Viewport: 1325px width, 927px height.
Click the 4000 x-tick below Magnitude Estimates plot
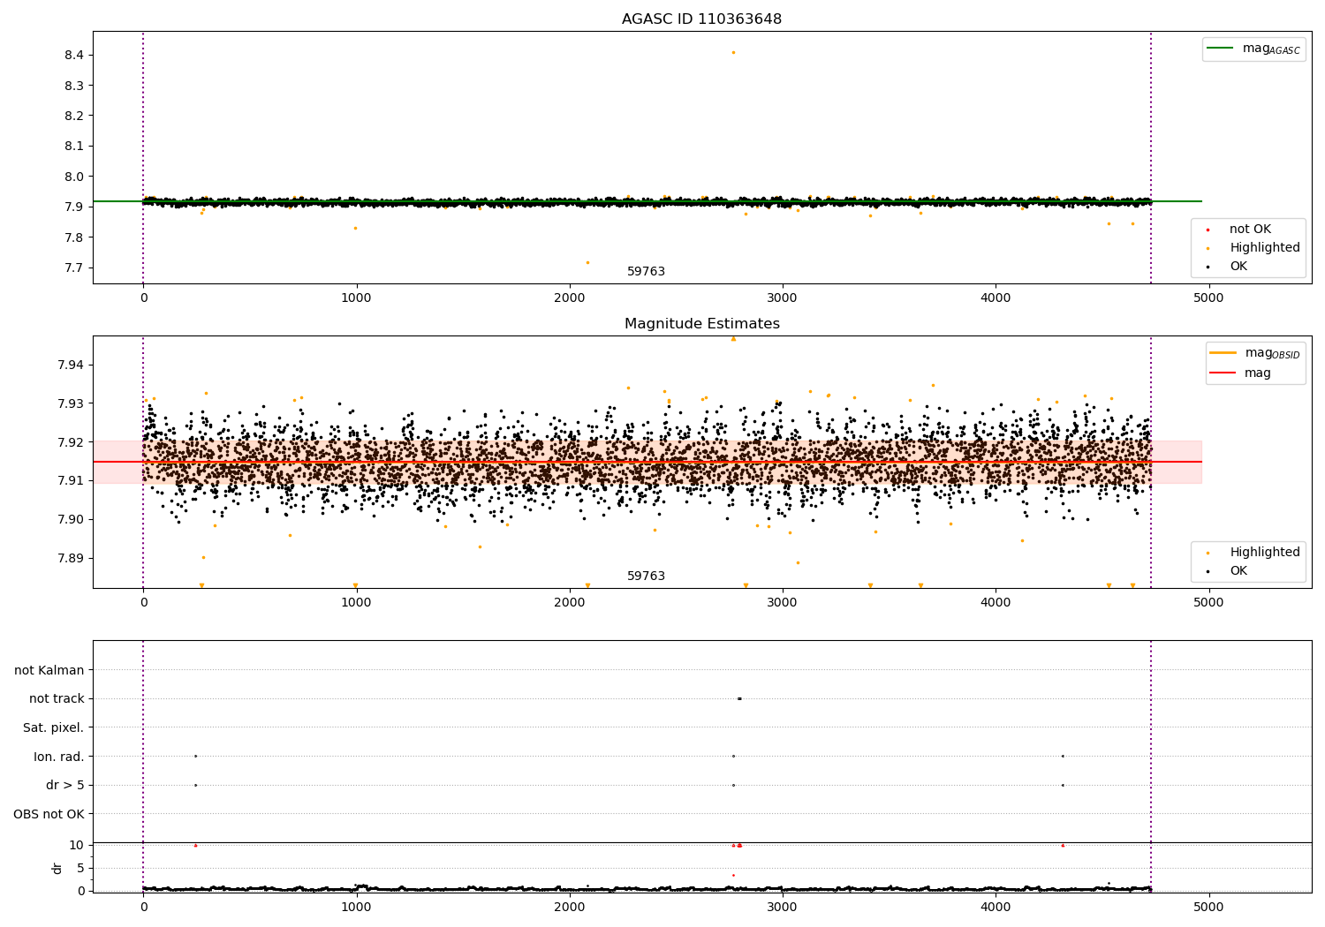[996, 603]
